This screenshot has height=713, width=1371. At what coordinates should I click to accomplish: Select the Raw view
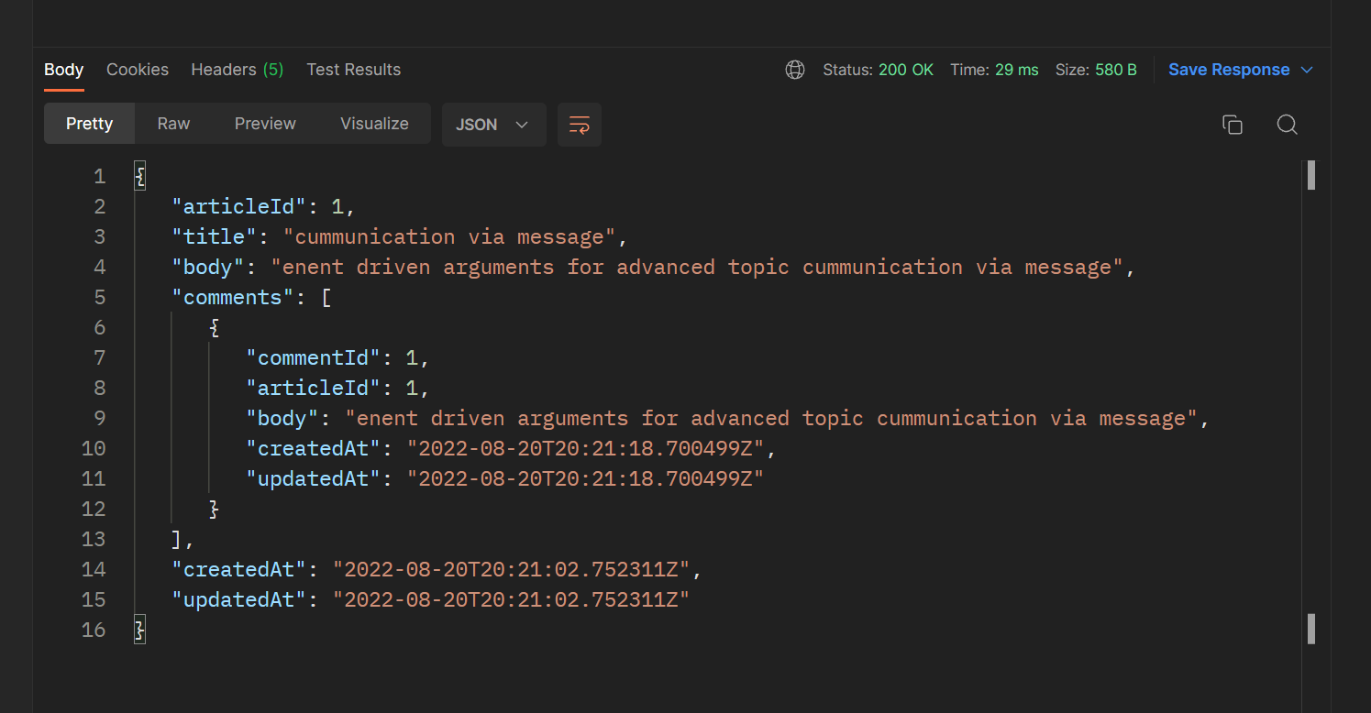pos(173,124)
